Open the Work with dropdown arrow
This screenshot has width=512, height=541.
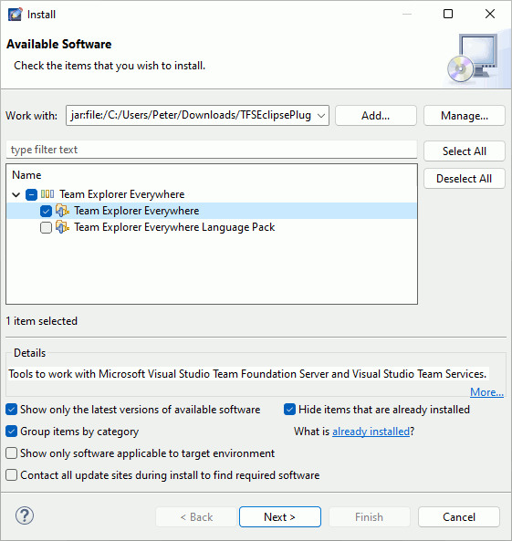pos(321,116)
